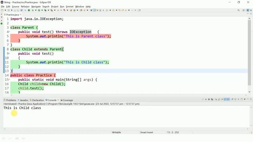Click the Open Console icon
Viewport: 253px width, 142px height.
[242, 99]
